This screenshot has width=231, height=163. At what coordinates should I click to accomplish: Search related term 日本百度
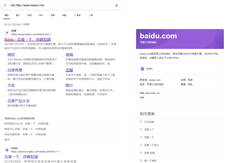(x=149, y=122)
